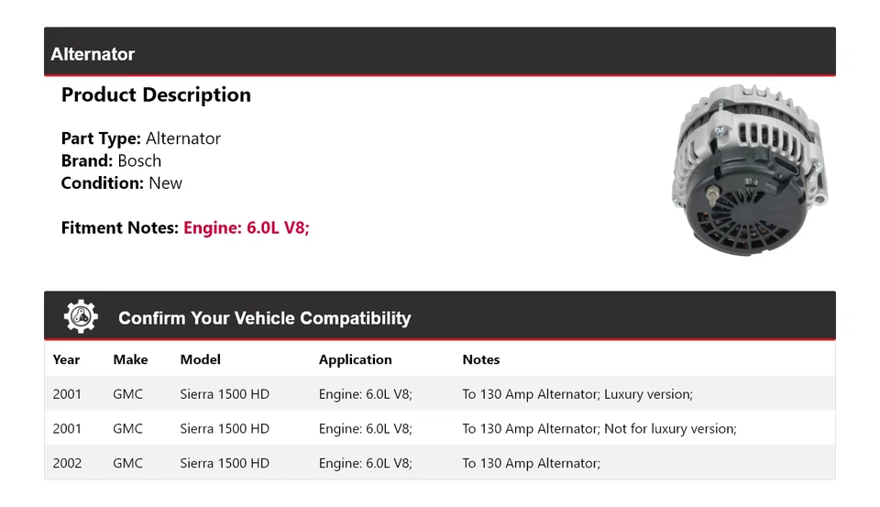Select the Product Description heading
880x507 pixels.
click(x=156, y=94)
